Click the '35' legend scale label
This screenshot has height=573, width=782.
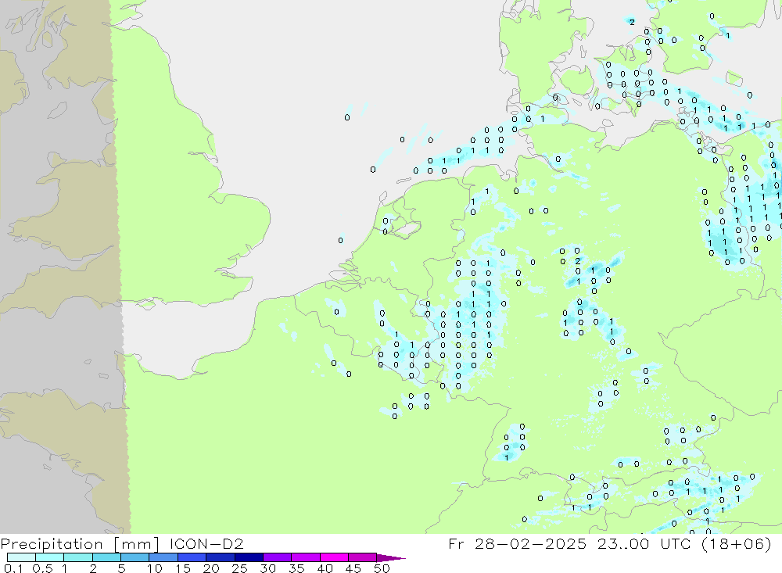296,568
